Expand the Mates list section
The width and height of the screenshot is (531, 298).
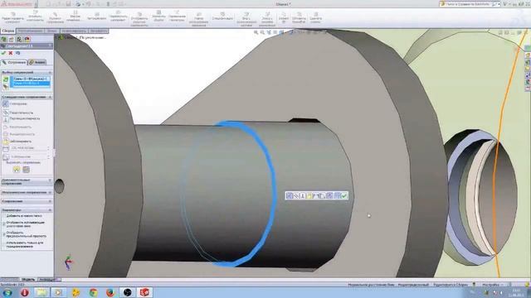(x=50, y=201)
